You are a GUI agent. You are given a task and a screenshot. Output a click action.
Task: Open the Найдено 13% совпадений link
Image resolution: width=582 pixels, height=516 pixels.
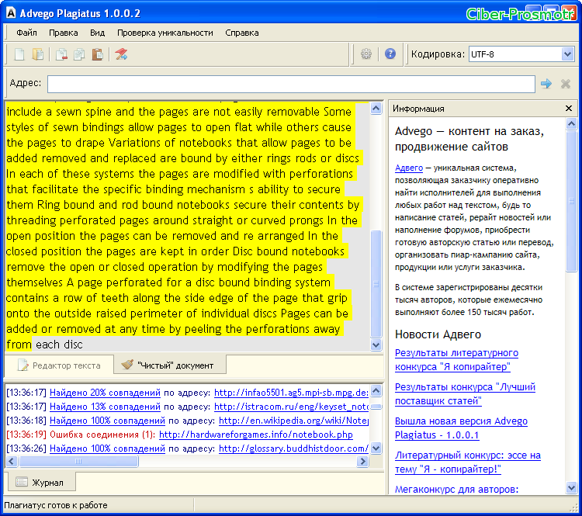tap(105, 407)
